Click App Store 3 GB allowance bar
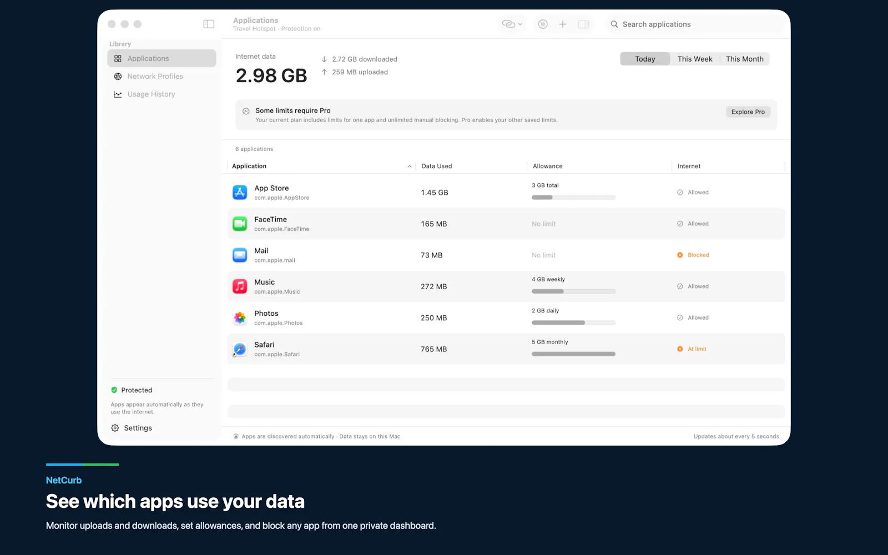 point(573,198)
